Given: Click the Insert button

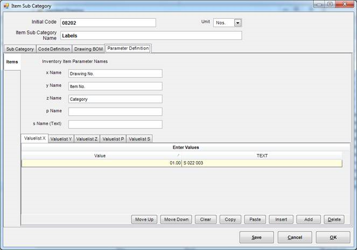Looking at the screenshot, I should point(281,220).
